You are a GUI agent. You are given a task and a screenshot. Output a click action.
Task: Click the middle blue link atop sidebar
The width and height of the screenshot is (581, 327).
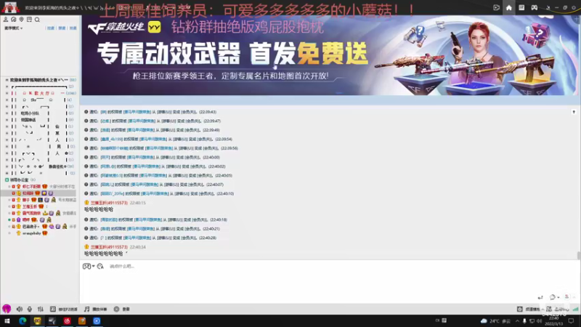pos(62,28)
